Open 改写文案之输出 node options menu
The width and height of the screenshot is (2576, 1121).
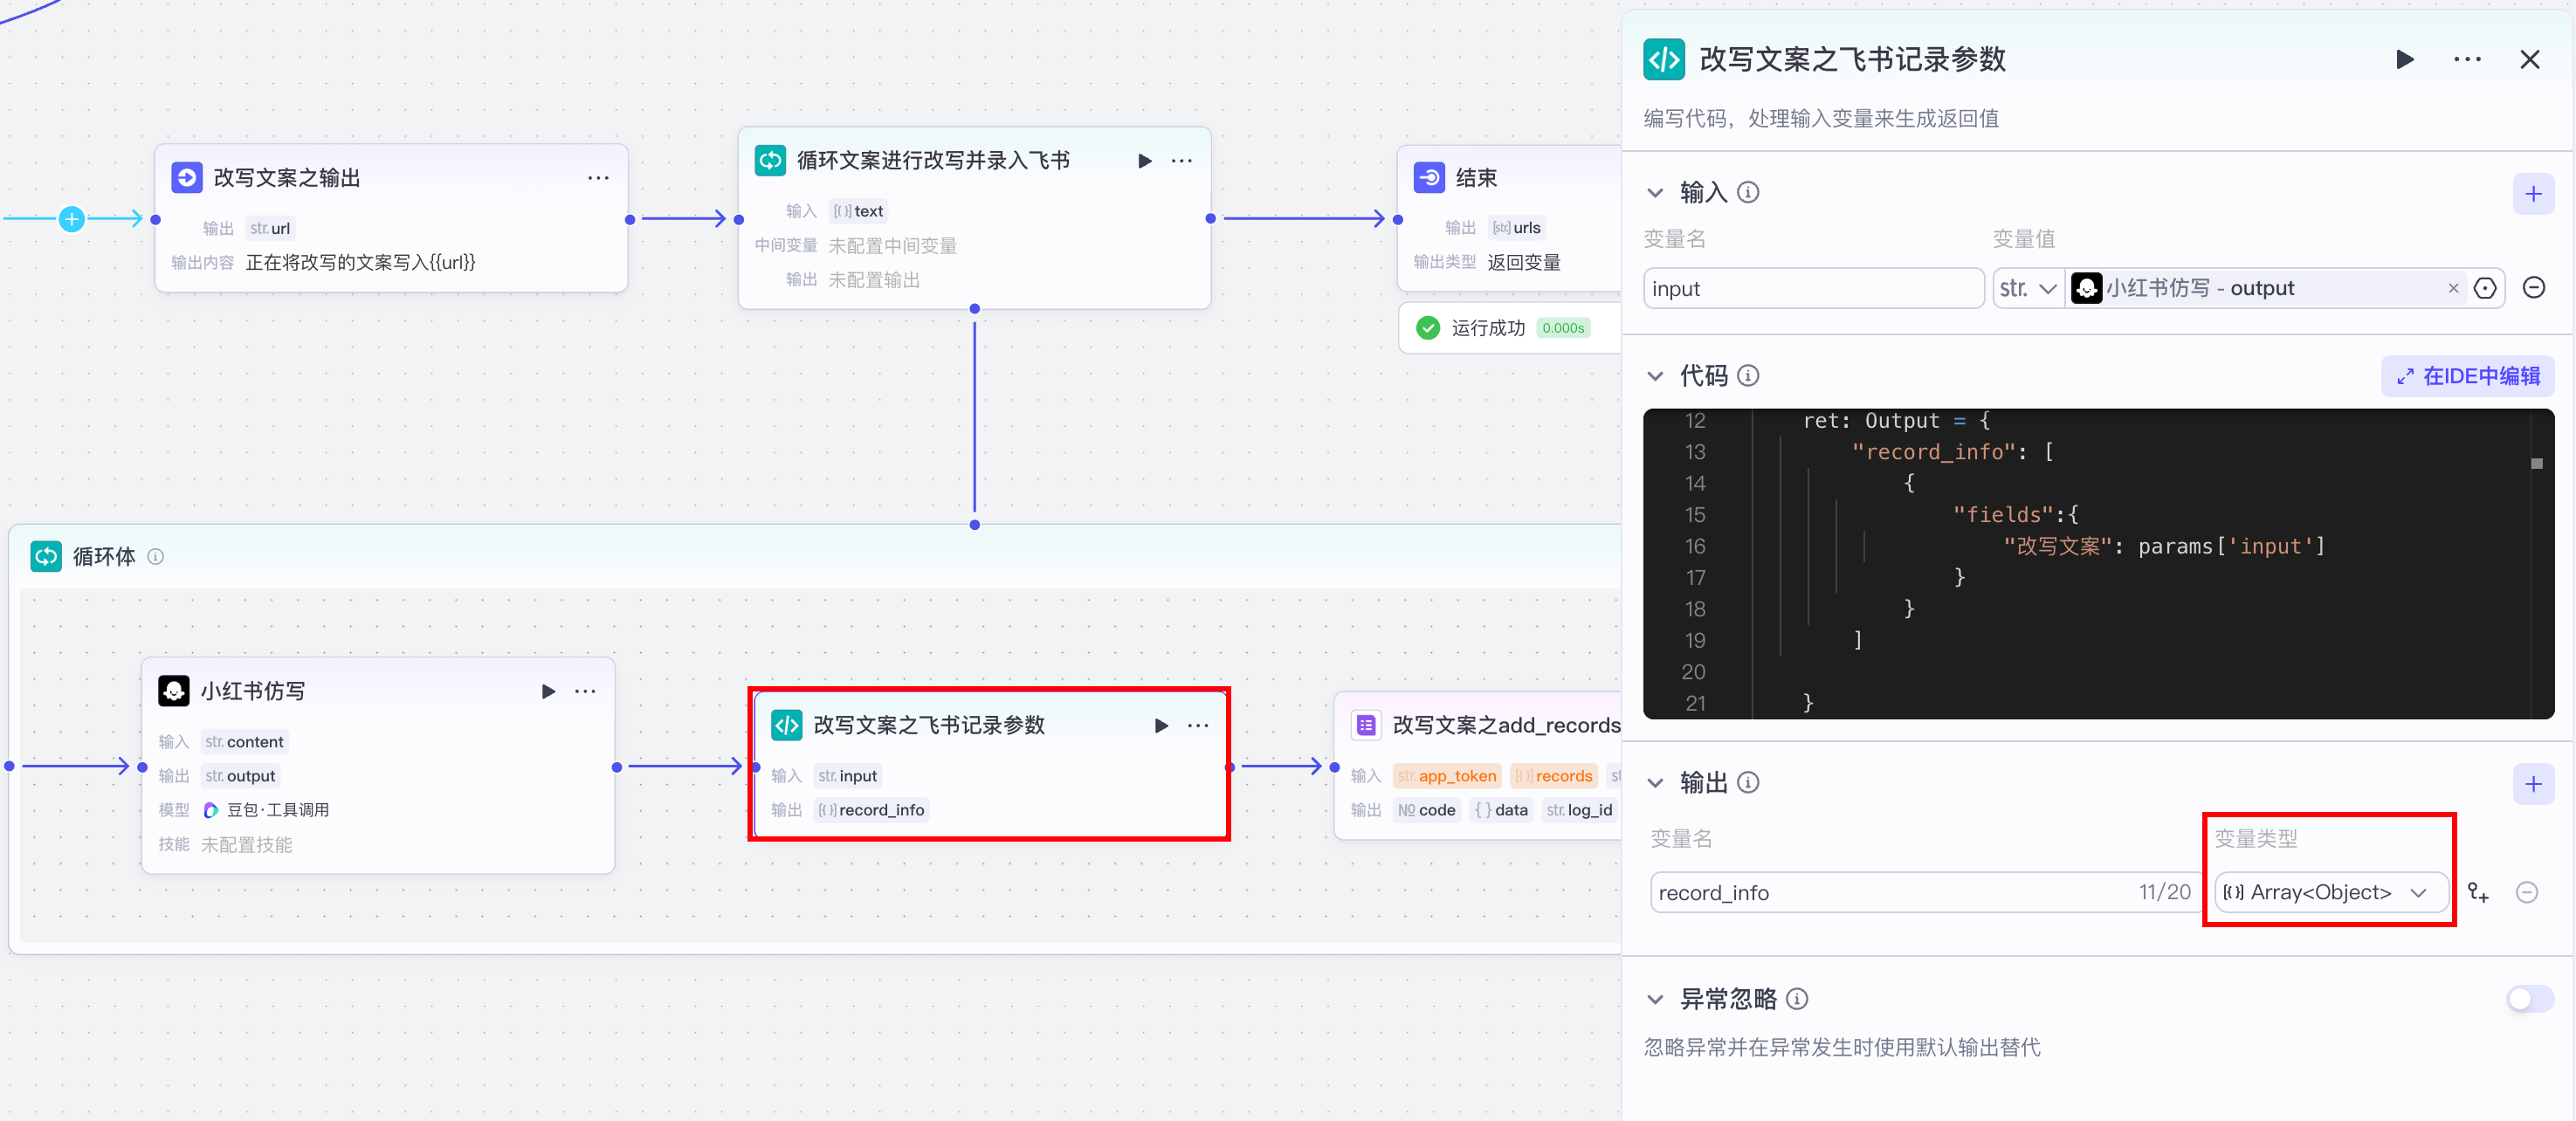(598, 178)
